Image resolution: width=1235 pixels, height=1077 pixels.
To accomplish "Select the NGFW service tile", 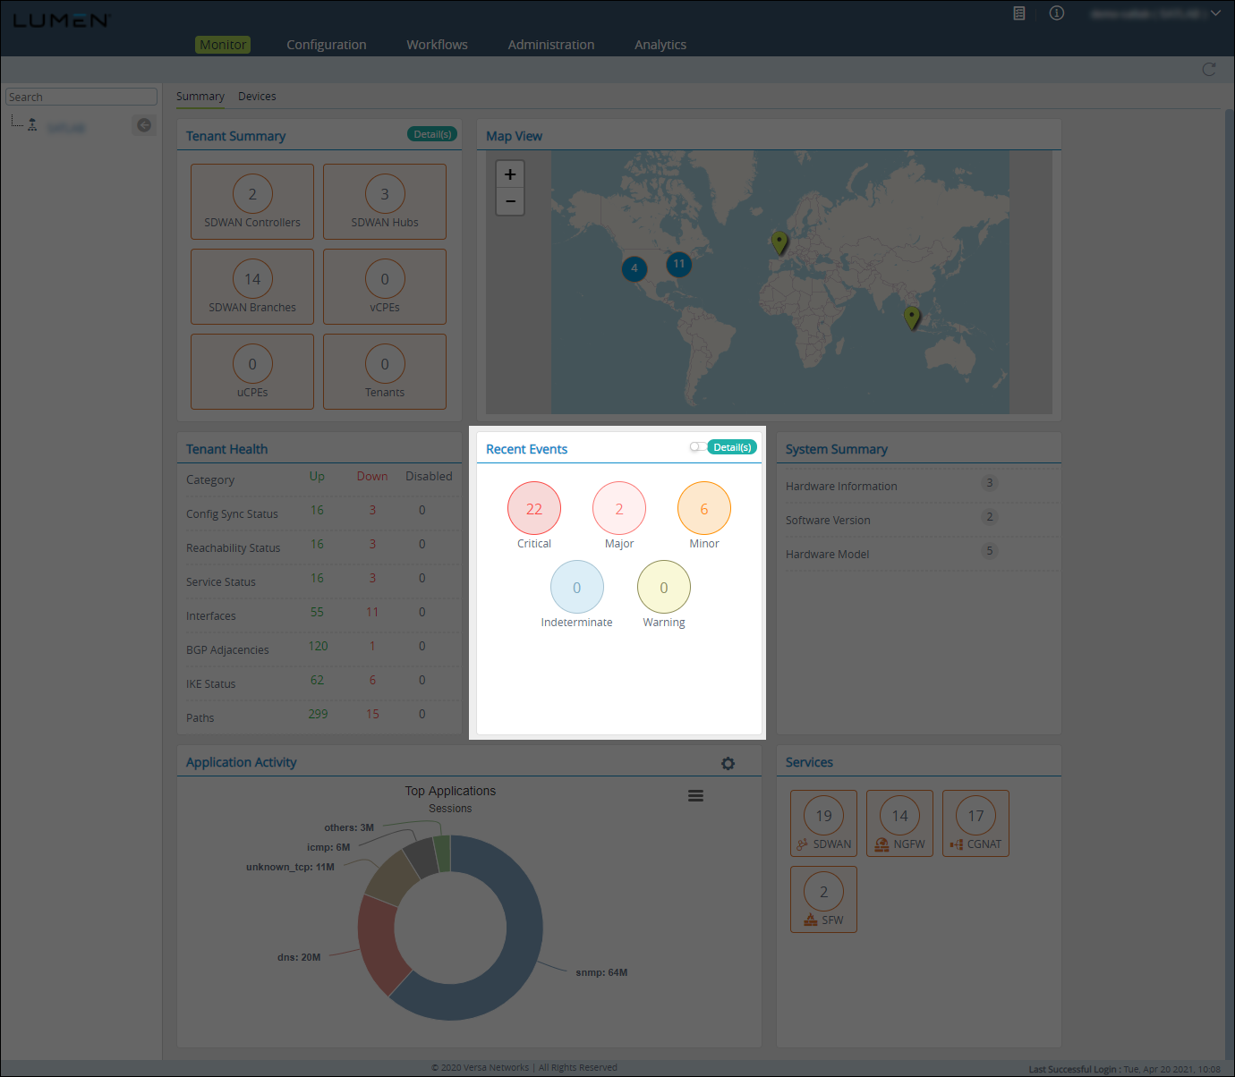I will click(x=899, y=824).
